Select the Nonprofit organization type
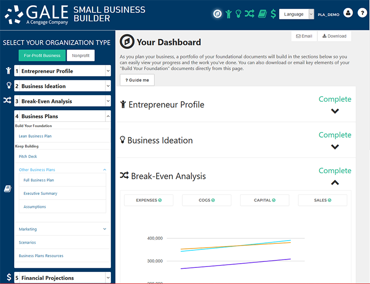The height and width of the screenshot is (284, 370). pos(80,55)
